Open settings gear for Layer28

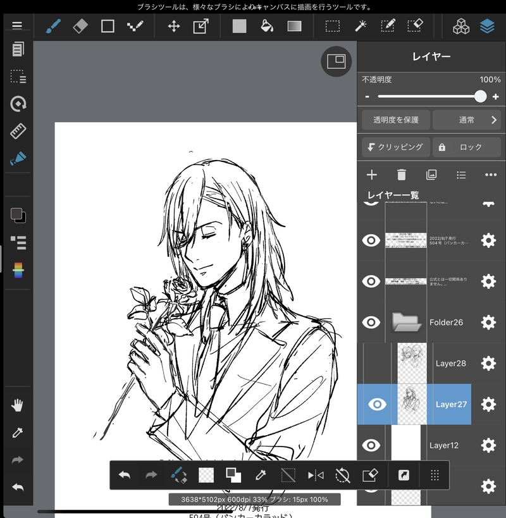pyautogui.click(x=488, y=364)
